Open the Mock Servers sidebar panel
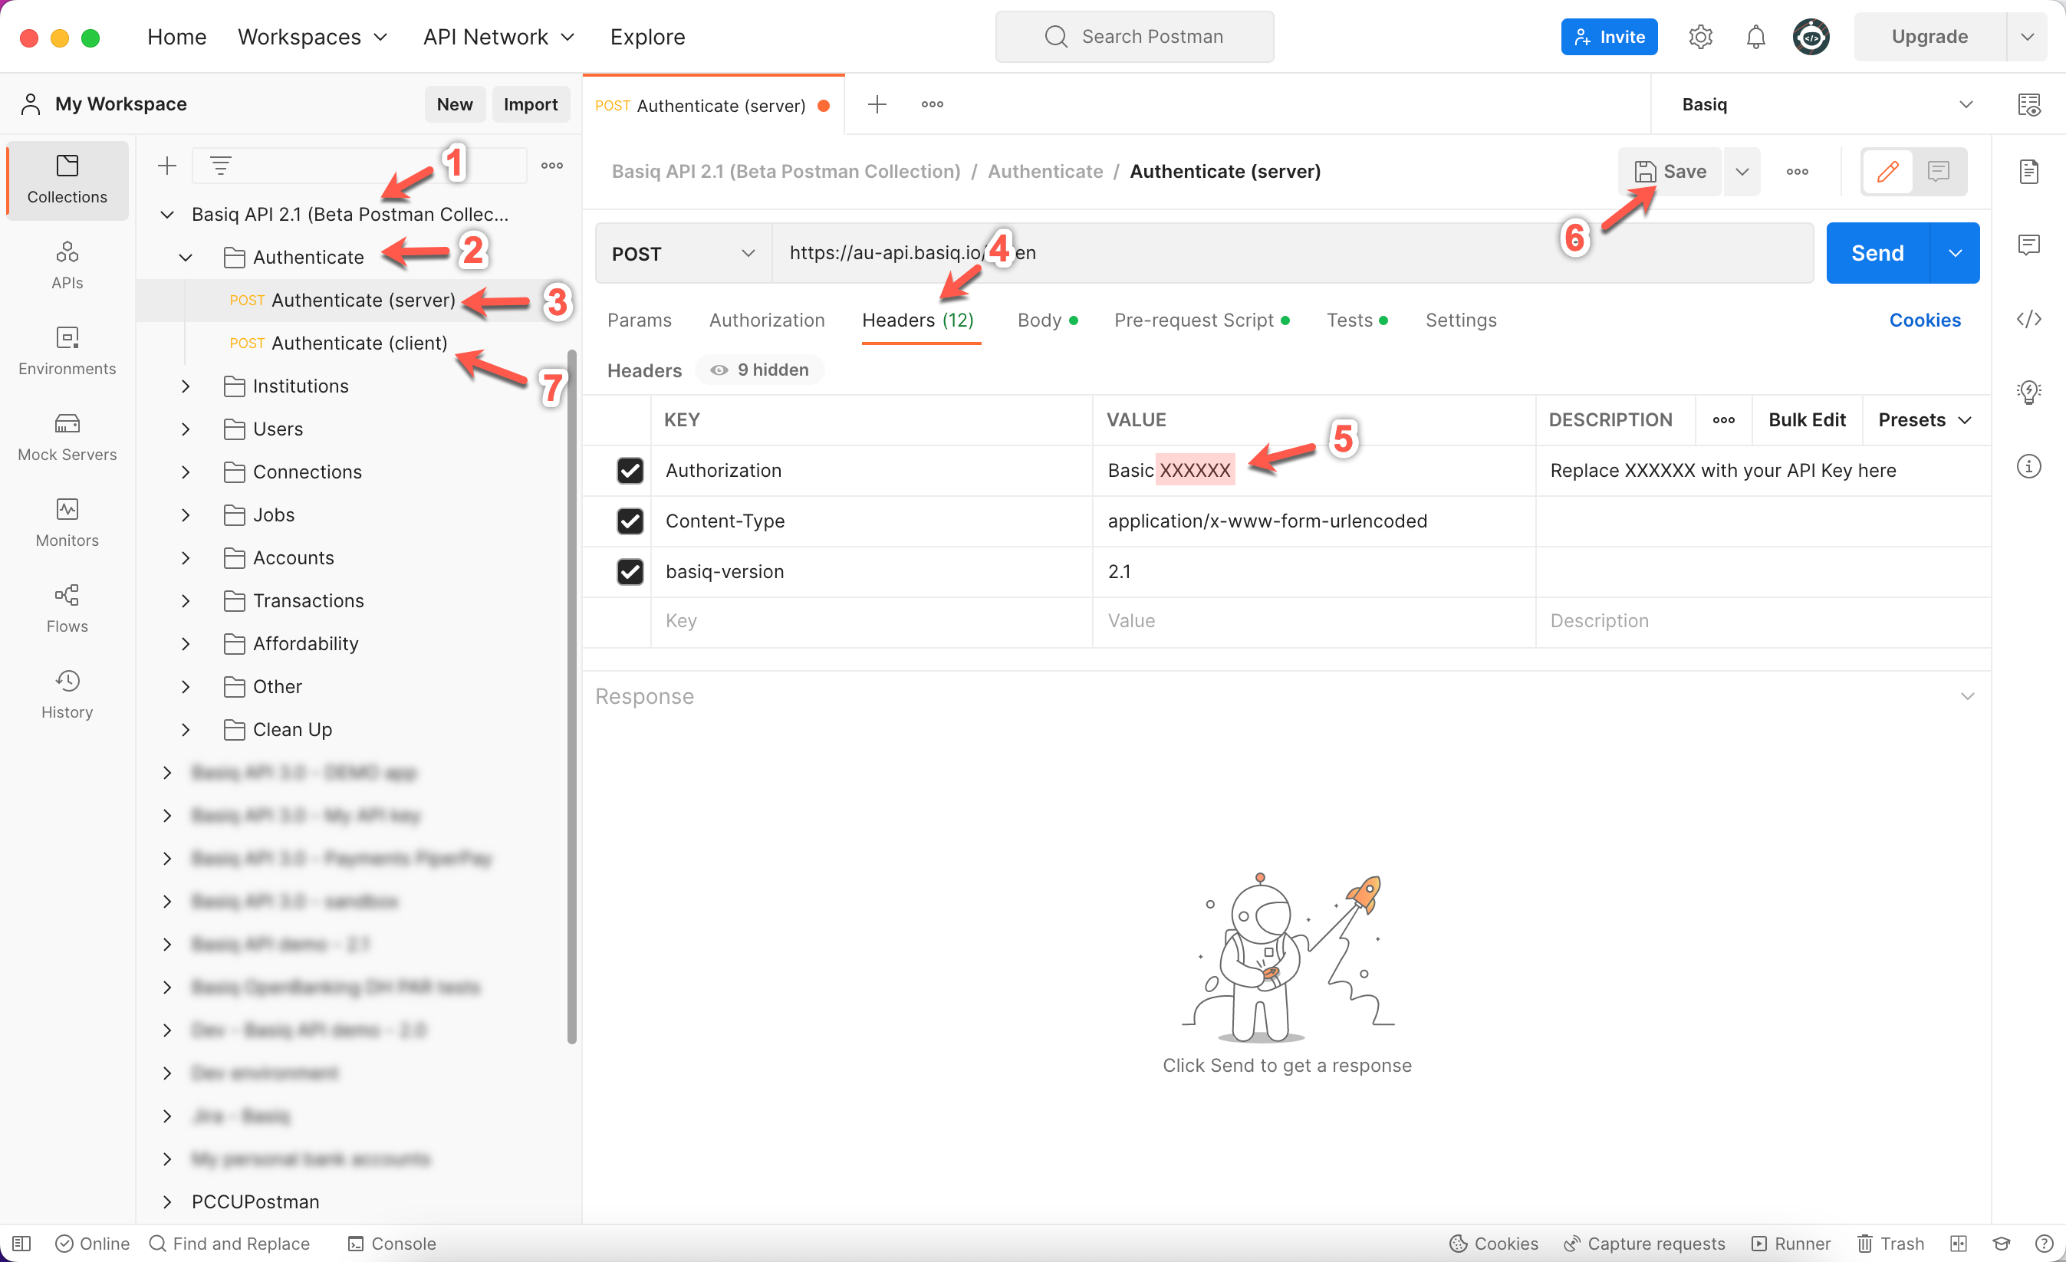Viewport: 2066px width, 1262px height. tap(67, 436)
